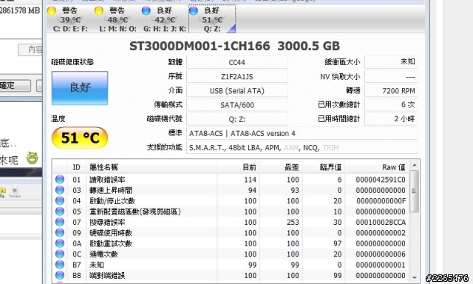Viewport: 473px width, 284px height.
Task: Select the Q: Z: drive tab
Action: [x=212, y=19]
